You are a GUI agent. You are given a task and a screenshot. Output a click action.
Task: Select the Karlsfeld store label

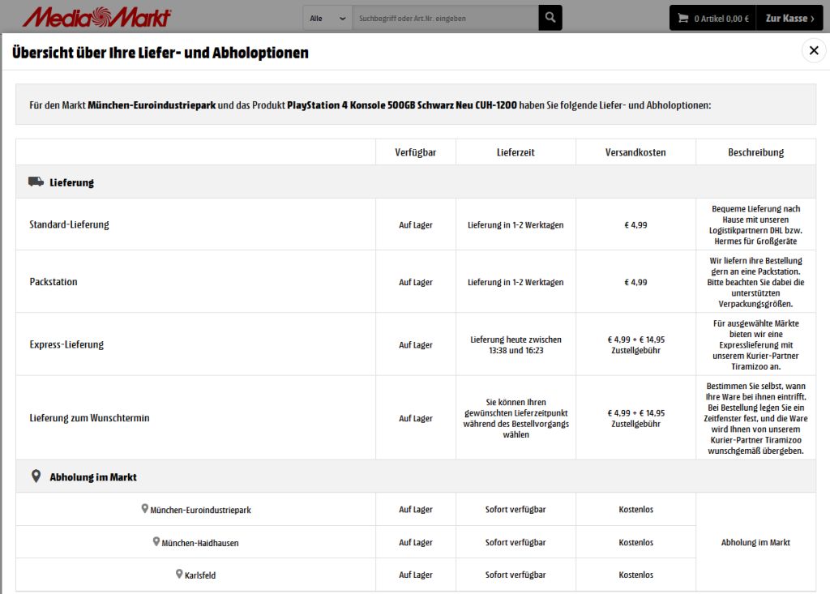coord(200,575)
